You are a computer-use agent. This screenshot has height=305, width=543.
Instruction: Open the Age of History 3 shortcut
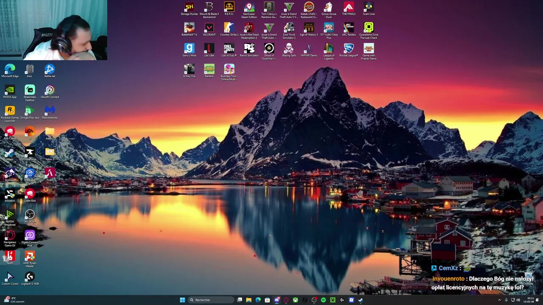point(309,30)
